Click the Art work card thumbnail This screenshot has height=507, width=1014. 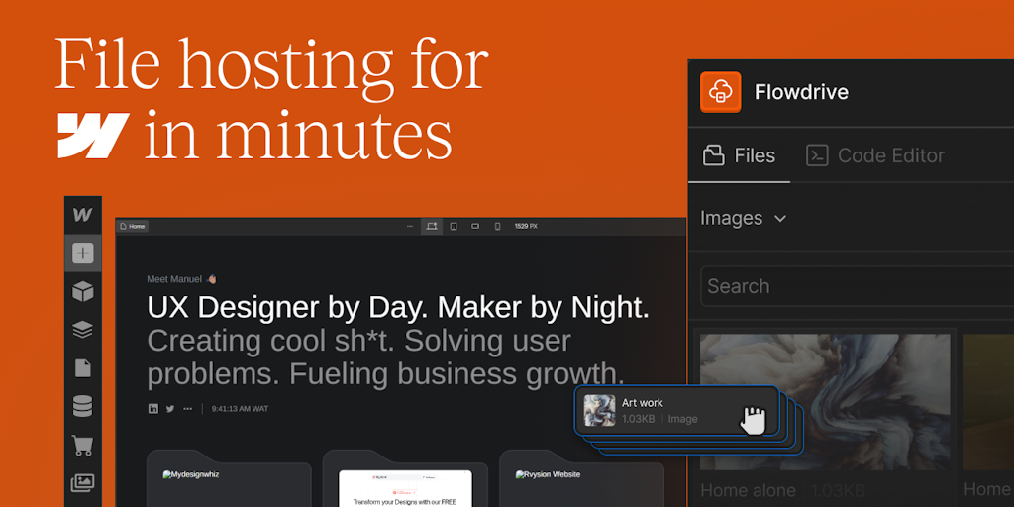pyautogui.click(x=599, y=411)
